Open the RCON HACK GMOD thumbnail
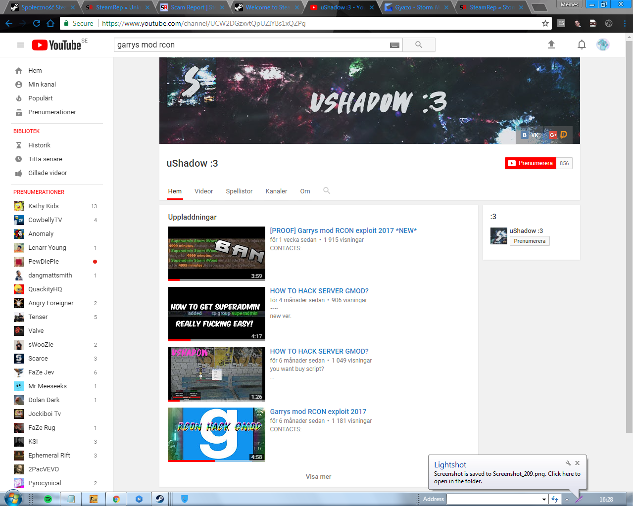Viewport: 633px width, 506px height. click(x=217, y=435)
